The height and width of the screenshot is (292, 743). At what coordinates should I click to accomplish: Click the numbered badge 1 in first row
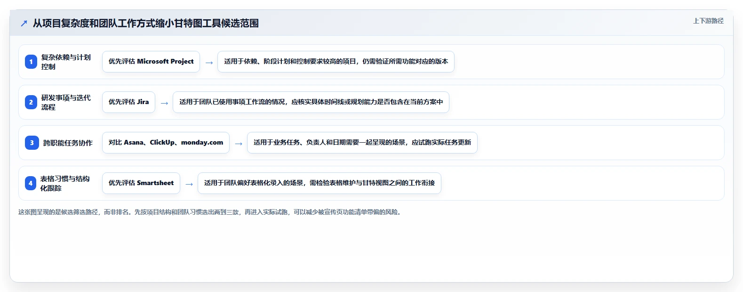tap(31, 62)
